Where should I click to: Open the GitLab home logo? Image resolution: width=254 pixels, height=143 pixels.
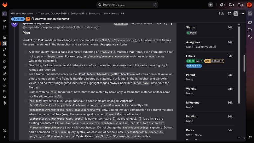coord(5,5)
